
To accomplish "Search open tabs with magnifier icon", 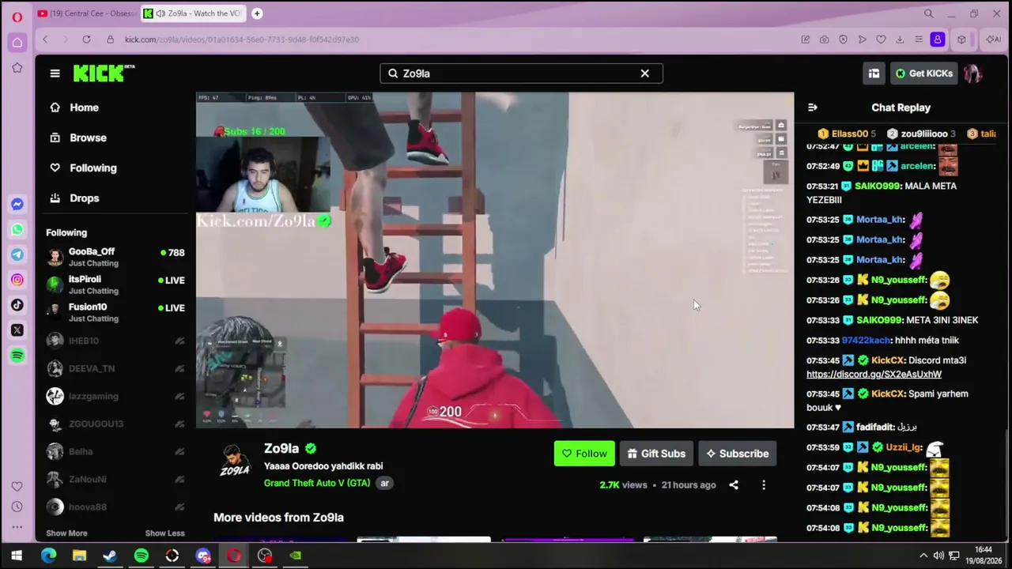I will click(x=929, y=13).
